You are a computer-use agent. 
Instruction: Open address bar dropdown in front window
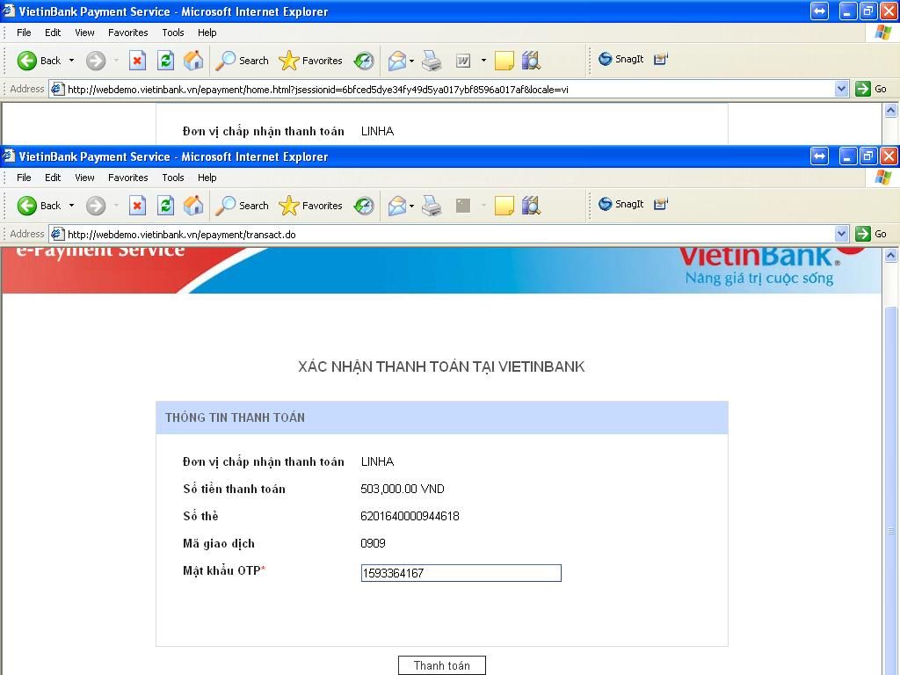841,234
